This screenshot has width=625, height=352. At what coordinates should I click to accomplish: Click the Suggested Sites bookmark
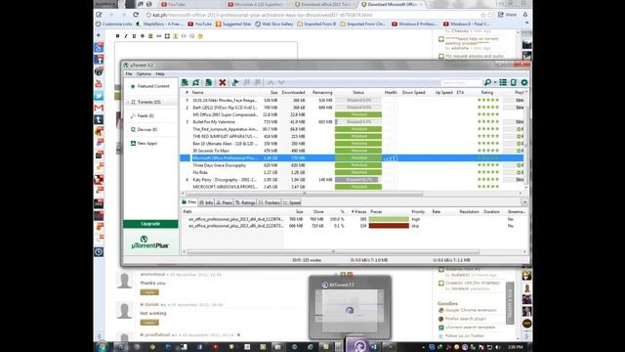coord(233,23)
